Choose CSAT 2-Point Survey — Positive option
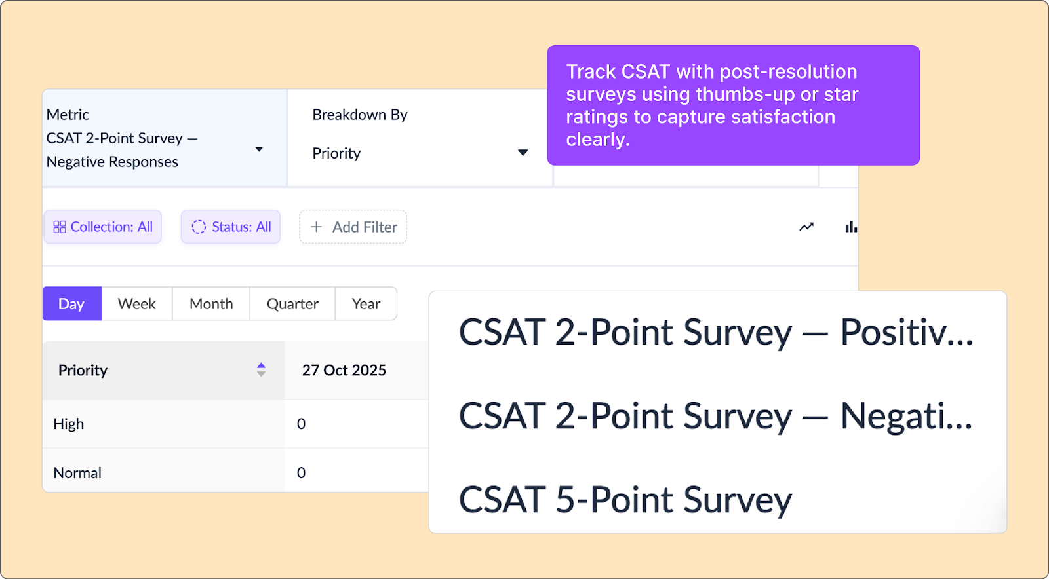Viewport: 1049px width, 579px height. (716, 331)
